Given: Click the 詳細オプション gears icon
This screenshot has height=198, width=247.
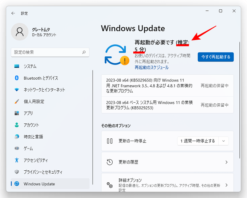Looking at the screenshot, I should pyautogui.click(x=110, y=185).
